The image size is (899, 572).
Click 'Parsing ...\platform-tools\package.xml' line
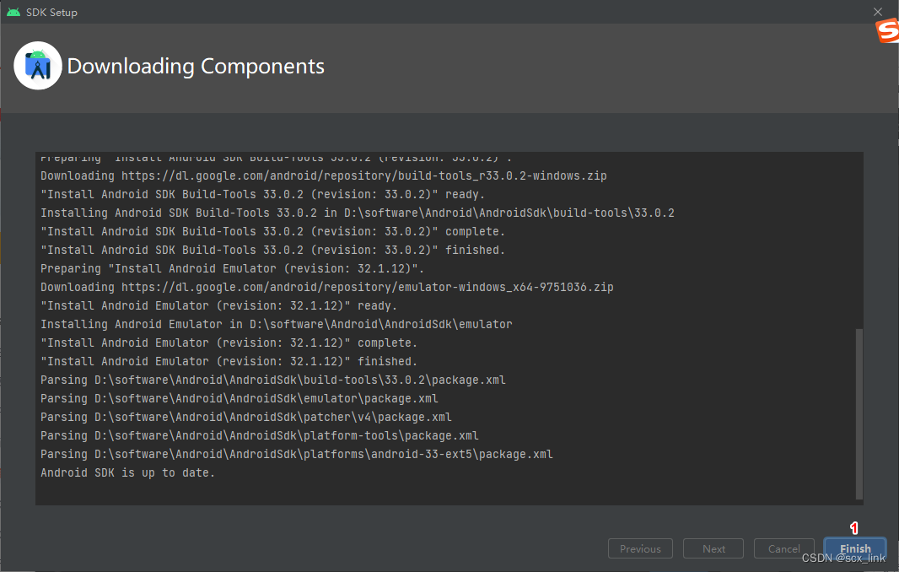259,435
